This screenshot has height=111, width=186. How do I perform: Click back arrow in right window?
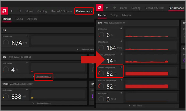[107, 8]
